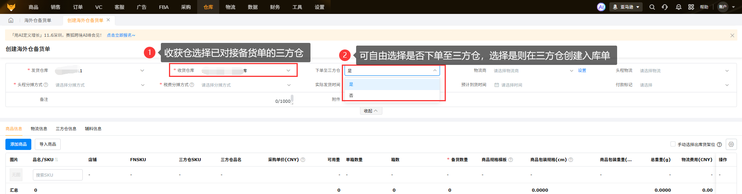Close the 创建海外仓备货单 tab

(108, 20)
